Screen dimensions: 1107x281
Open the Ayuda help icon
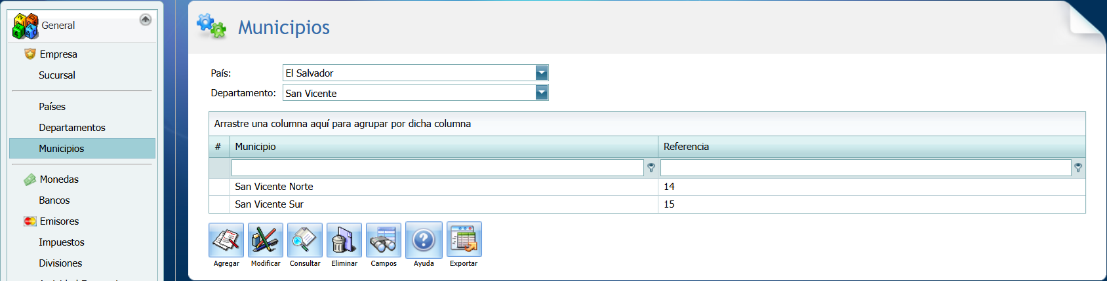(x=424, y=240)
